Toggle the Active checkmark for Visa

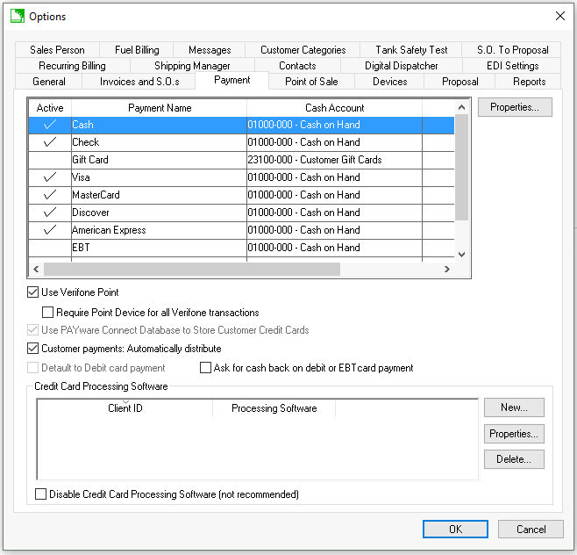point(49,177)
